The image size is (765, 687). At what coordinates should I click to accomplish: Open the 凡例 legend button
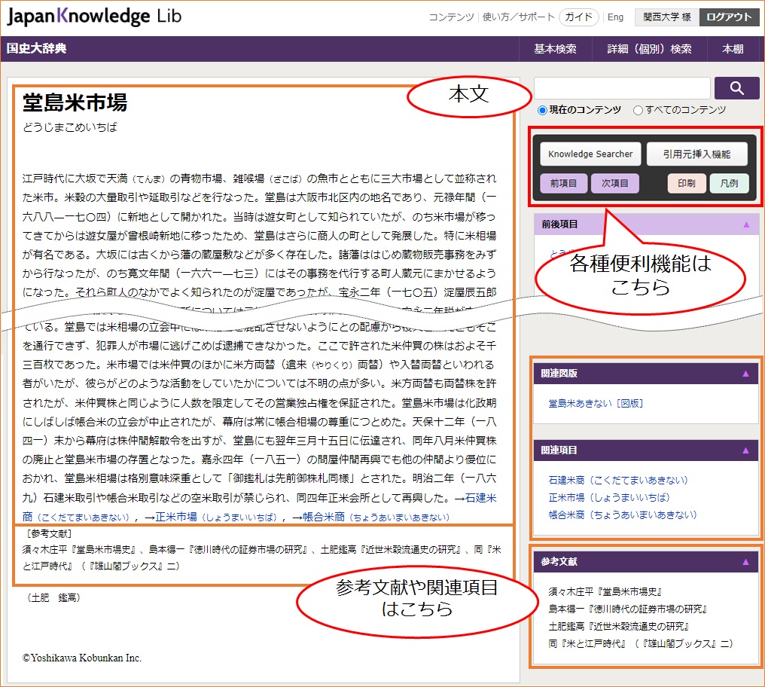(x=729, y=183)
